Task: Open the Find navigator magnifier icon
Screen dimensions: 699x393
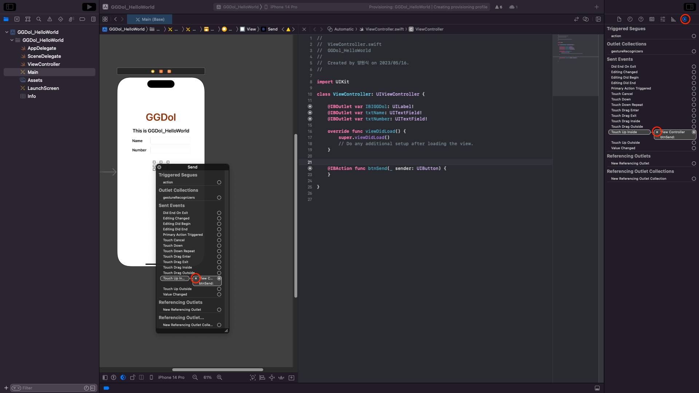Action: [x=39, y=19]
